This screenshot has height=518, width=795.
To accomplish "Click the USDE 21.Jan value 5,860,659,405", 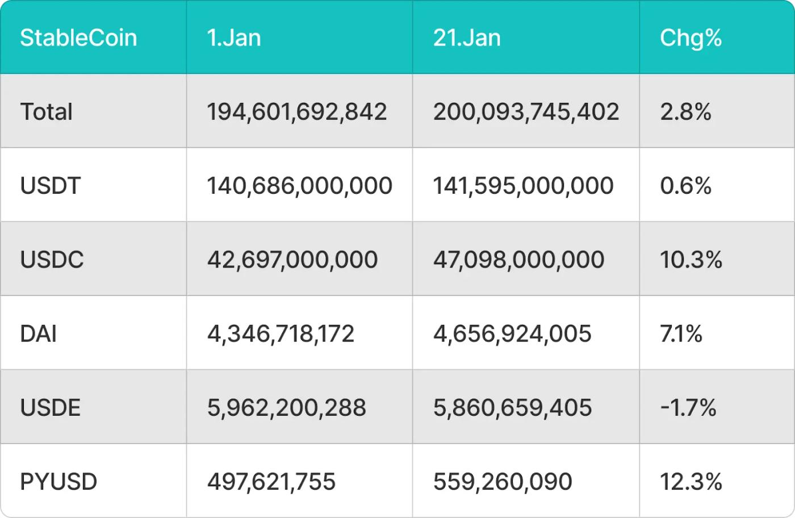I will tap(512, 407).
